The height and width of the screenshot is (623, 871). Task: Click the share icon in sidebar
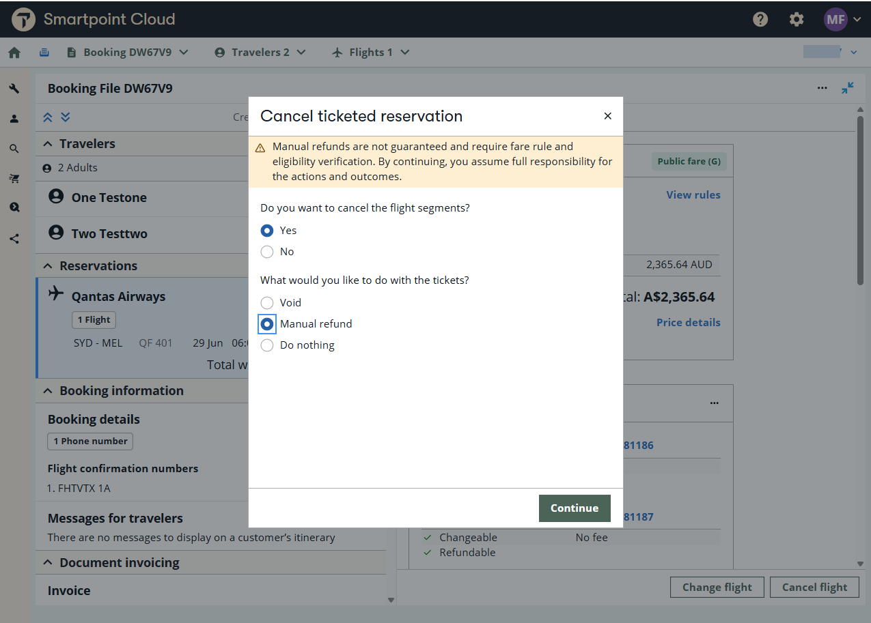click(x=14, y=239)
